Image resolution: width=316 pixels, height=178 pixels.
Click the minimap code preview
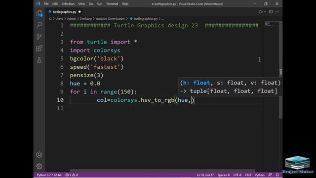tap(272, 24)
